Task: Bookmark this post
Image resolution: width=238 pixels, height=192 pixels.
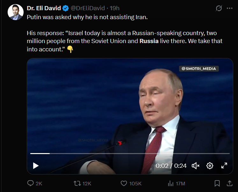Action: click(217, 183)
